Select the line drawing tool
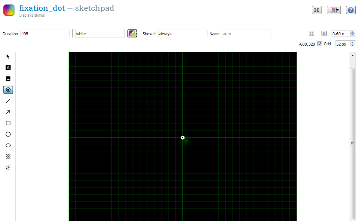 click(8, 101)
